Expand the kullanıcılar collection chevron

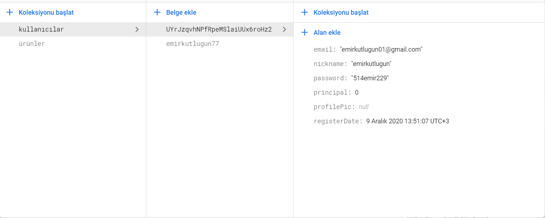pos(137,29)
